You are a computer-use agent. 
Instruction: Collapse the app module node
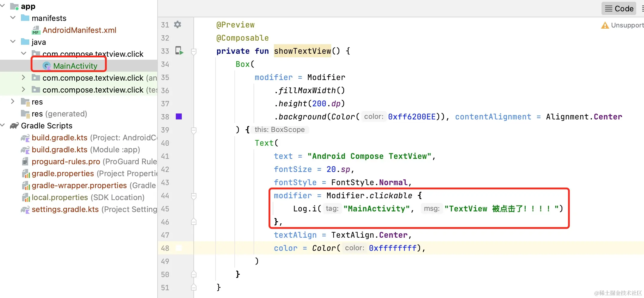click(x=3, y=6)
